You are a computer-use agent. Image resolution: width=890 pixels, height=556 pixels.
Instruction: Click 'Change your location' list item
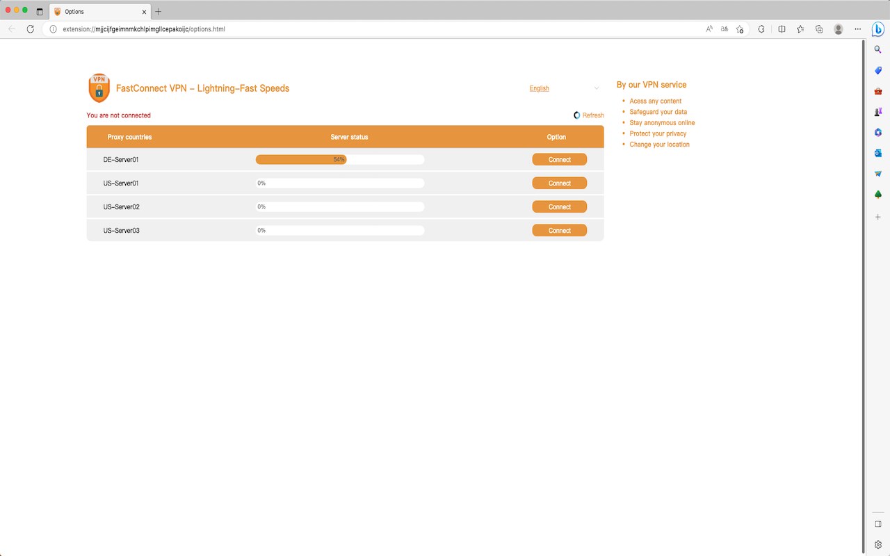click(659, 145)
